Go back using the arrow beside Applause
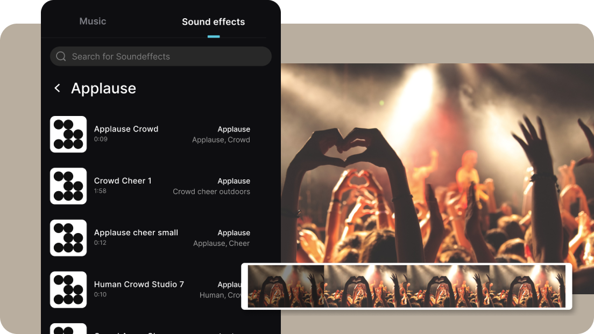The width and height of the screenshot is (594, 334). pyautogui.click(x=57, y=88)
